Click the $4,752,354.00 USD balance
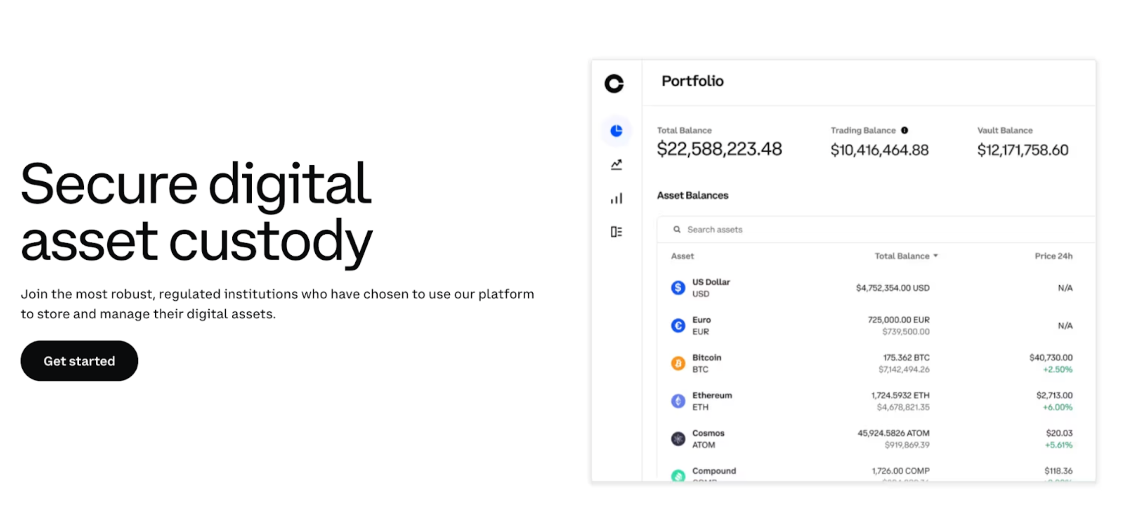 click(x=892, y=288)
